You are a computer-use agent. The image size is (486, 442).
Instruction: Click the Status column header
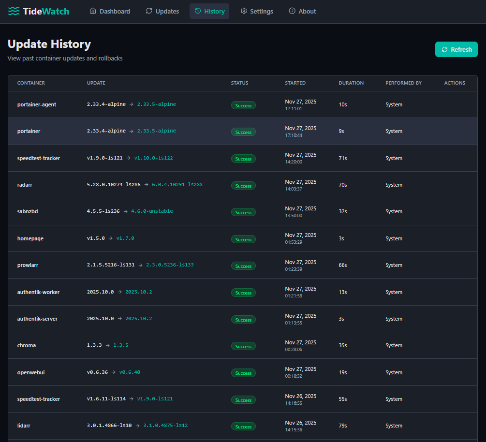point(239,83)
